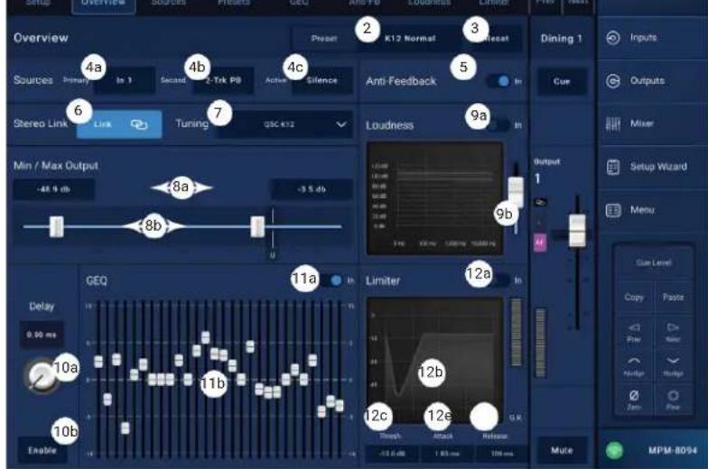This screenshot has width=708, height=469.
Task: Toggle the GEQ In switch
Action: point(331,280)
